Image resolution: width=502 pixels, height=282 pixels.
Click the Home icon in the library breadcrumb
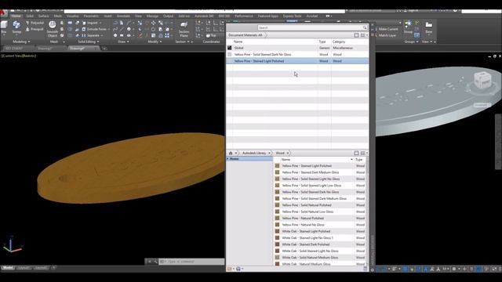(x=231, y=154)
